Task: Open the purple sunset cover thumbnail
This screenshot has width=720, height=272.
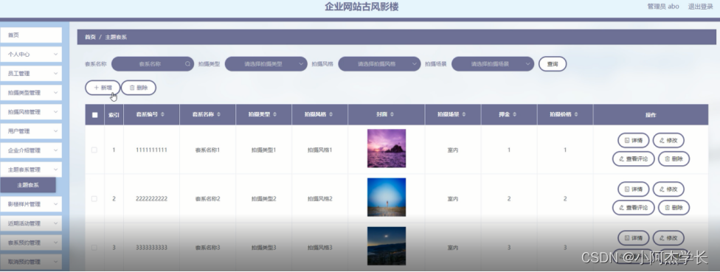Action: point(386,148)
